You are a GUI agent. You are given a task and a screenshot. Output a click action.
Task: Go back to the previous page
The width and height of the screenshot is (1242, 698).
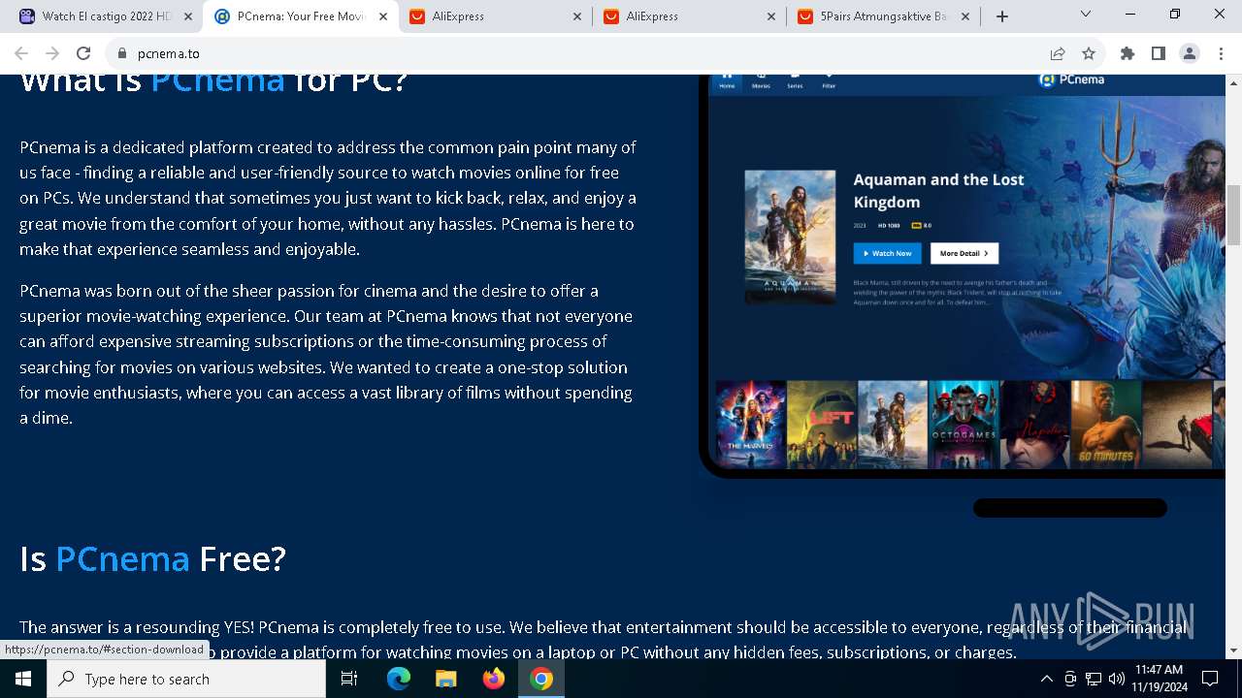click(21, 53)
